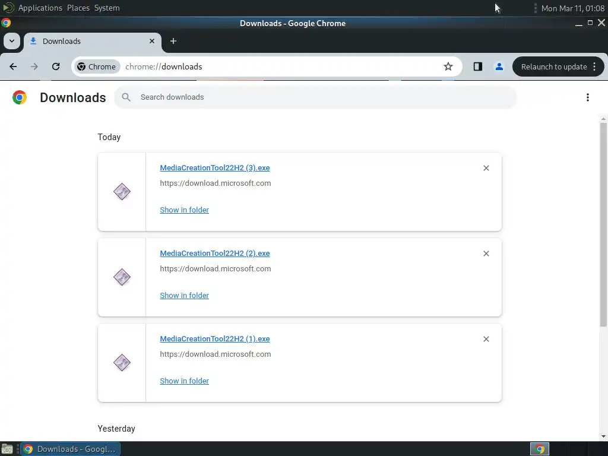The height and width of the screenshot is (456, 608).
Task: Click the scrollbar up arrow
Action: [603, 119]
